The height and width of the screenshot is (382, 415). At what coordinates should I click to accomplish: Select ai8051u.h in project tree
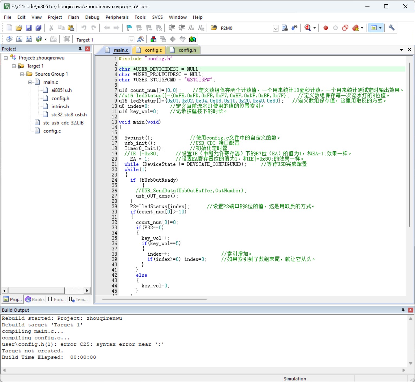pos(61,90)
